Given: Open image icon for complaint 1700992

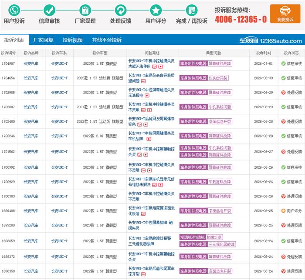Looking at the screenshot, I should [x=143, y=170].
